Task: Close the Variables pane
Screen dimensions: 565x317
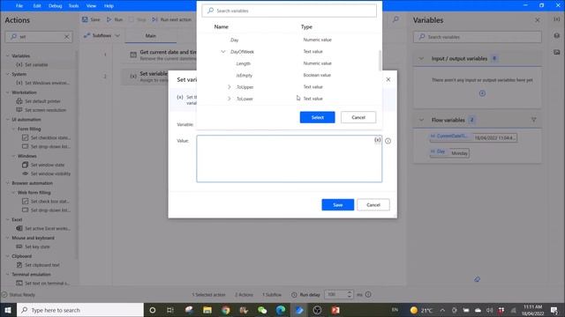Action: click(x=538, y=20)
